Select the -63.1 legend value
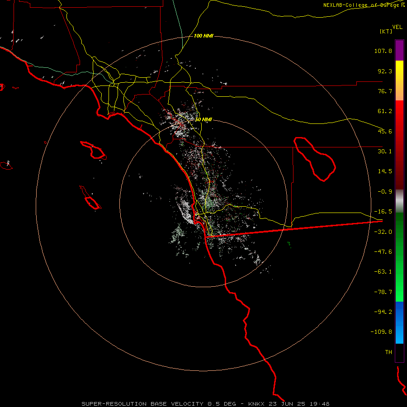407x407 pixels. pos(383,272)
